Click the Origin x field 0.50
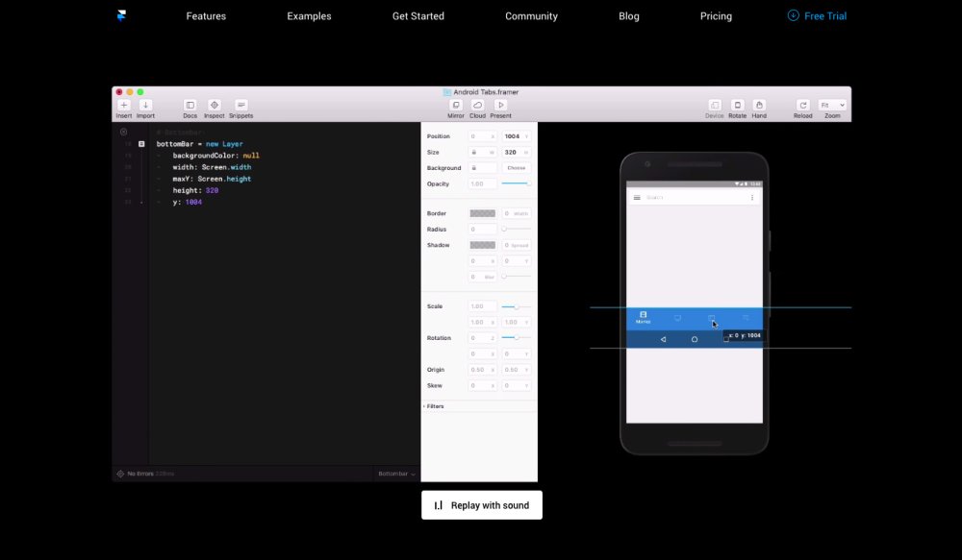The image size is (962, 560). coord(482,370)
